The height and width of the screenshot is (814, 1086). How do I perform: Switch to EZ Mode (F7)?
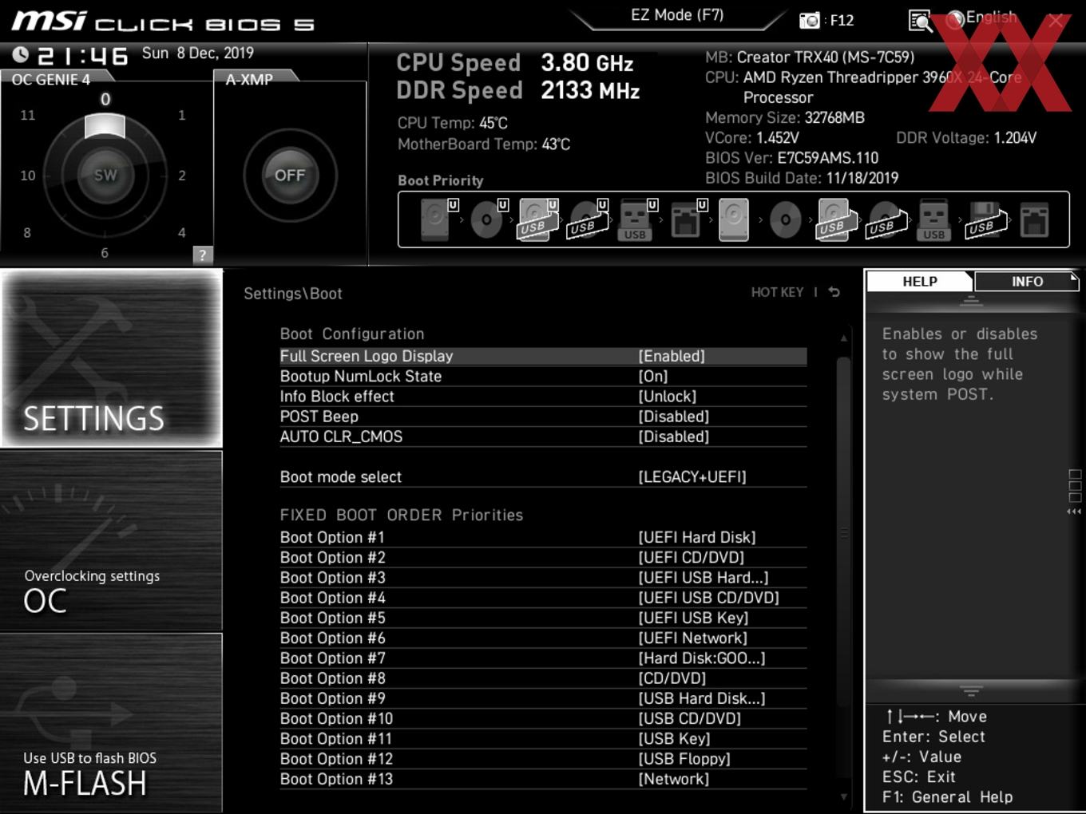[677, 15]
